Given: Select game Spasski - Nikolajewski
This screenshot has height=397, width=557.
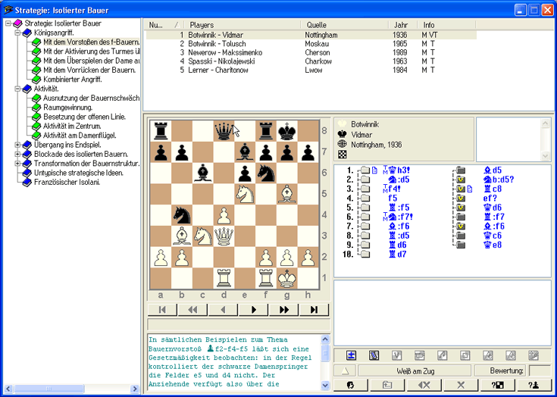Looking at the screenshot, I should click(x=311, y=61).
